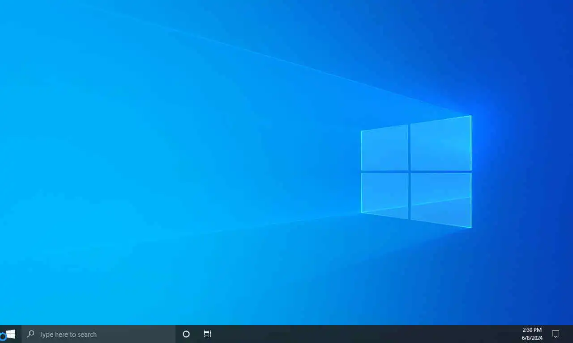Open the Windows Start menu
573x343 pixels.
(11, 334)
